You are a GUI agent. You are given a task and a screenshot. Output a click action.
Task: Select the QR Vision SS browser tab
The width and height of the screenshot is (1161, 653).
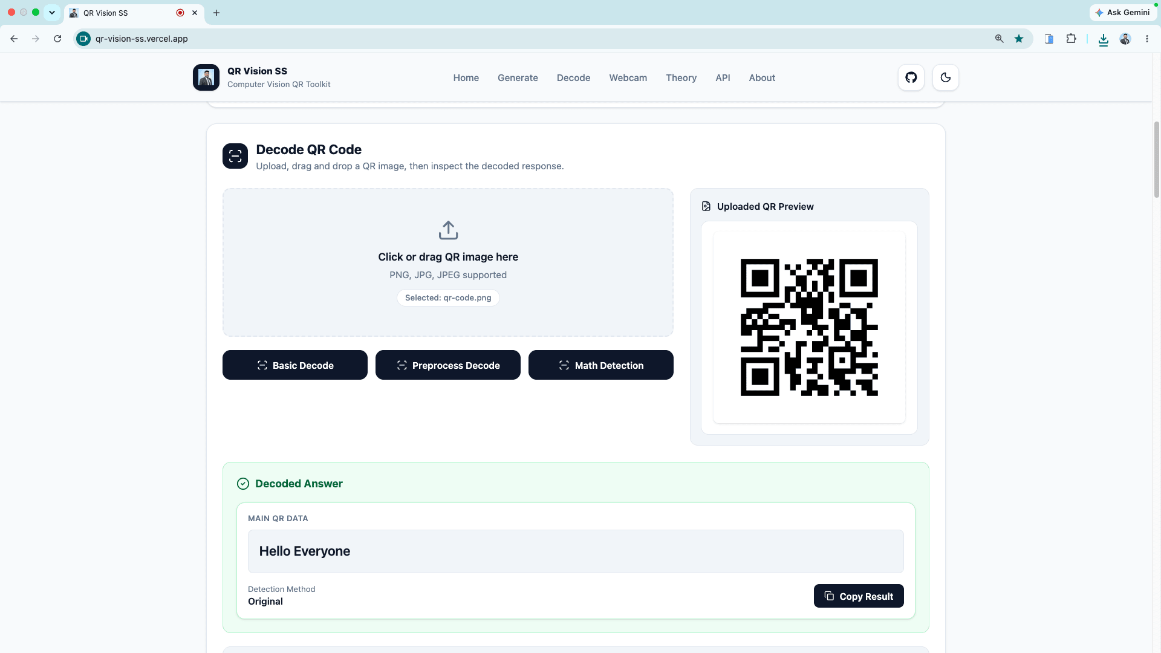click(134, 13)
